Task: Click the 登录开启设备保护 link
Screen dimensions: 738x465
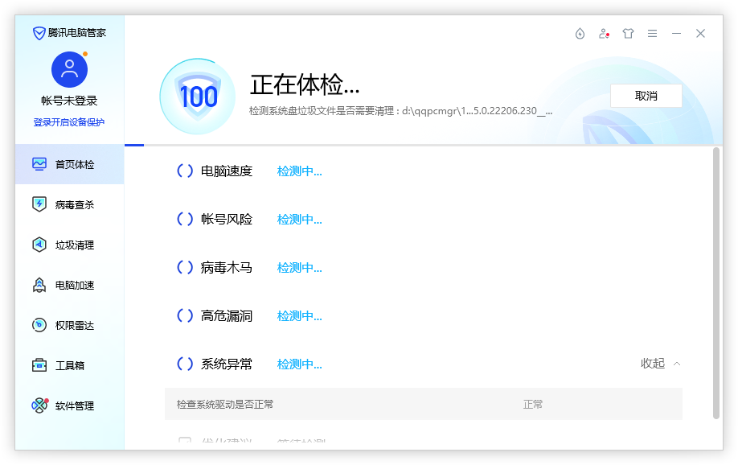Action: tap(69, 121)
